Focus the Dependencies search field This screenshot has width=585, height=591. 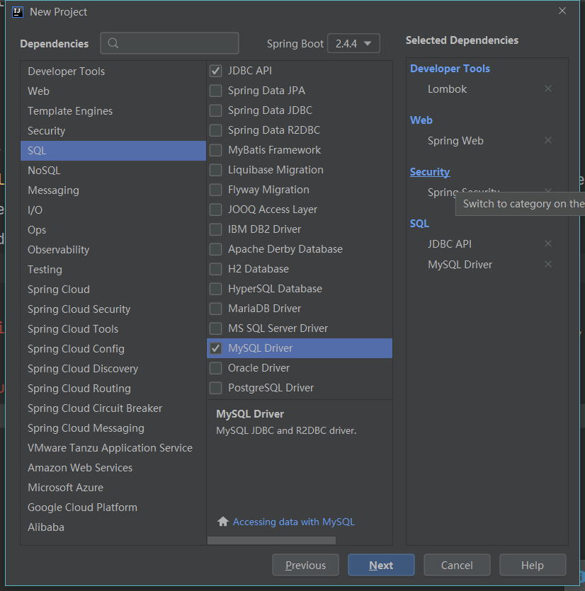[169, 43]
